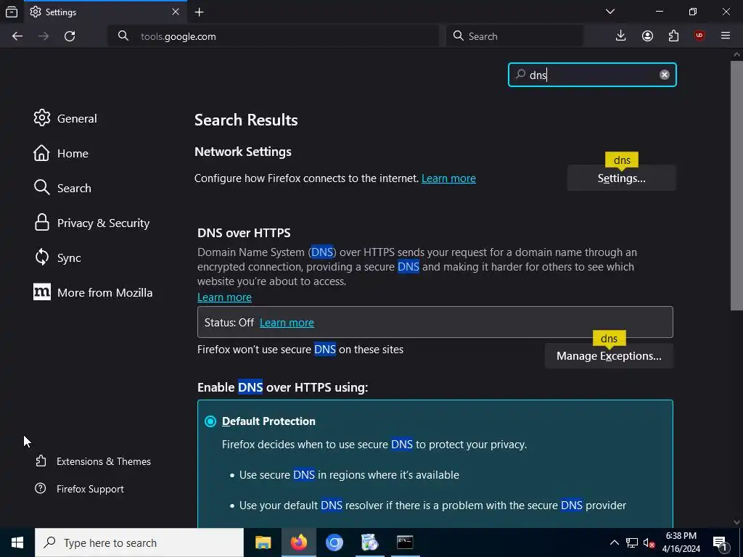This screenshot has width=743, height=557.
Task: Open the Windows Start menu
Action: click(x=17, y=542)
